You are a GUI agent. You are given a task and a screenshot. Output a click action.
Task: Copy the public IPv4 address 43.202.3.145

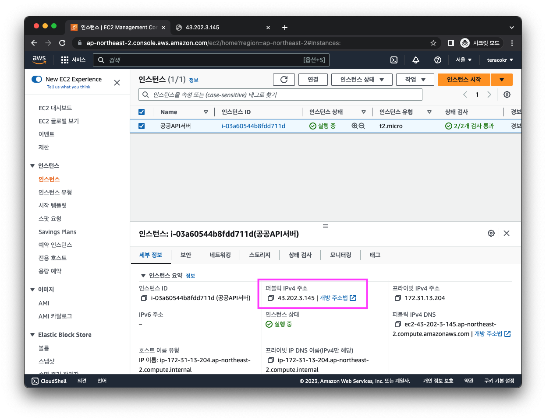click(x=271, y=298)
